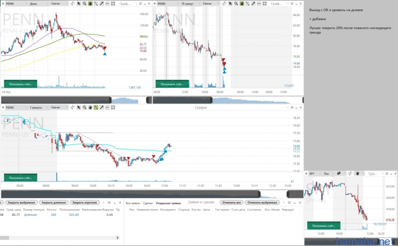Screen dimensions: 398x246
Task: Open PENN ticker dropdown in daily chart
Action: click(16, 4)
